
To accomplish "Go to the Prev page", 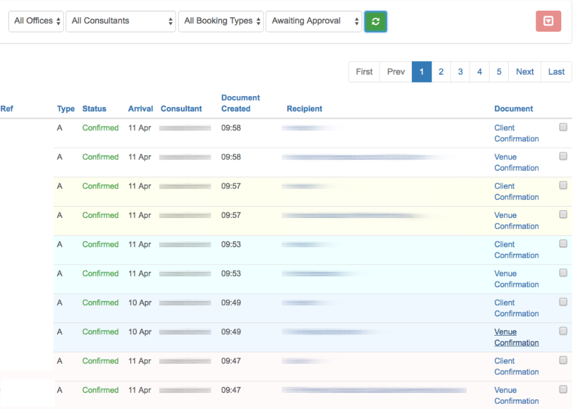I will (x=396, y=72).
